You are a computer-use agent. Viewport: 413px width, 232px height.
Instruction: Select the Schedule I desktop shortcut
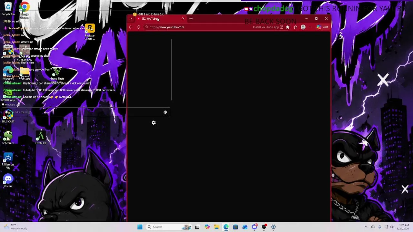coord(8,138)
